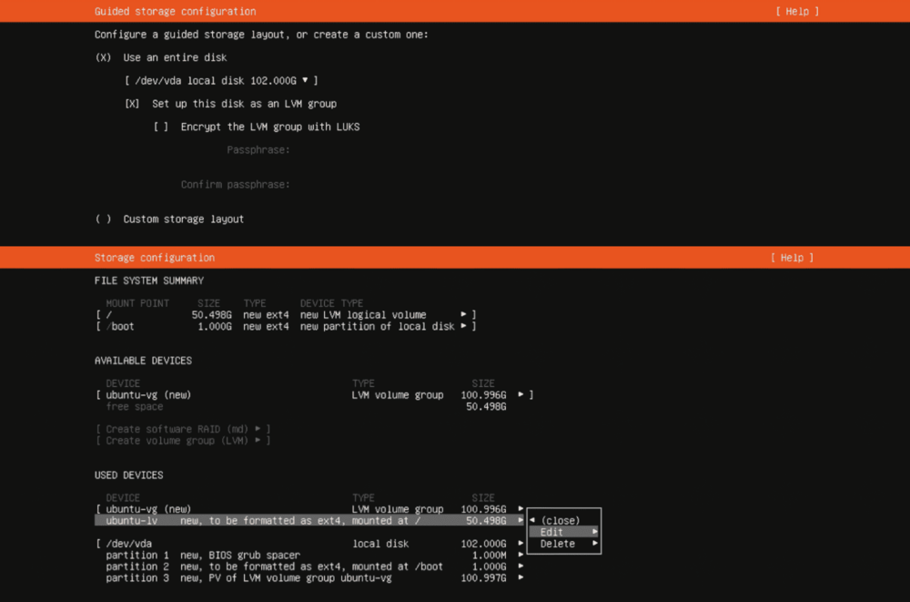Open arrow menu for partition 2 /boot
Image resolution: width=910 pixels, height=602 pixels.
pyautogui.click(x=521, y=566)
